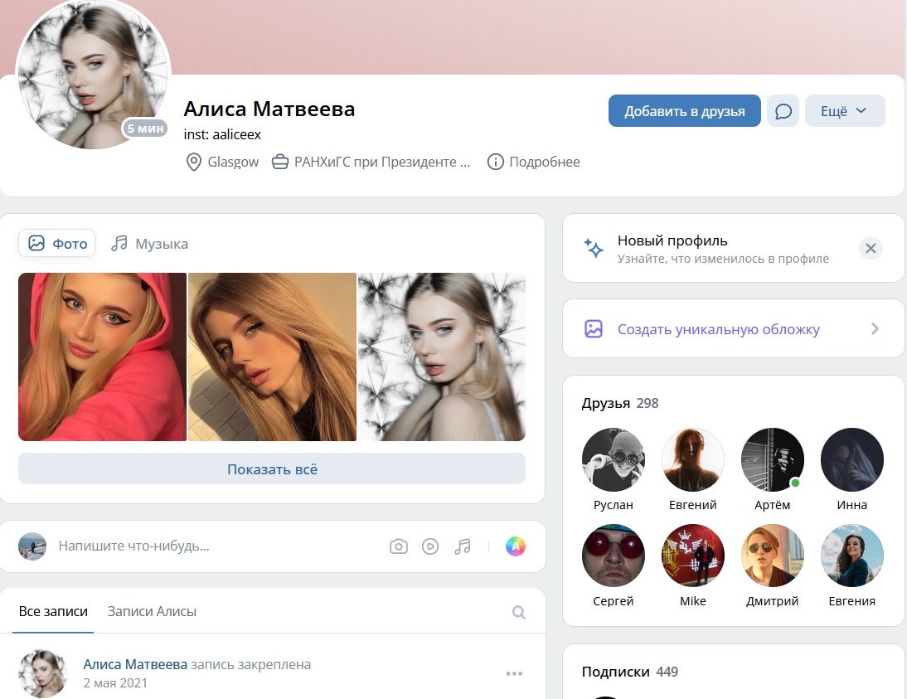Click your own avatar in post composer

(32, 546)
